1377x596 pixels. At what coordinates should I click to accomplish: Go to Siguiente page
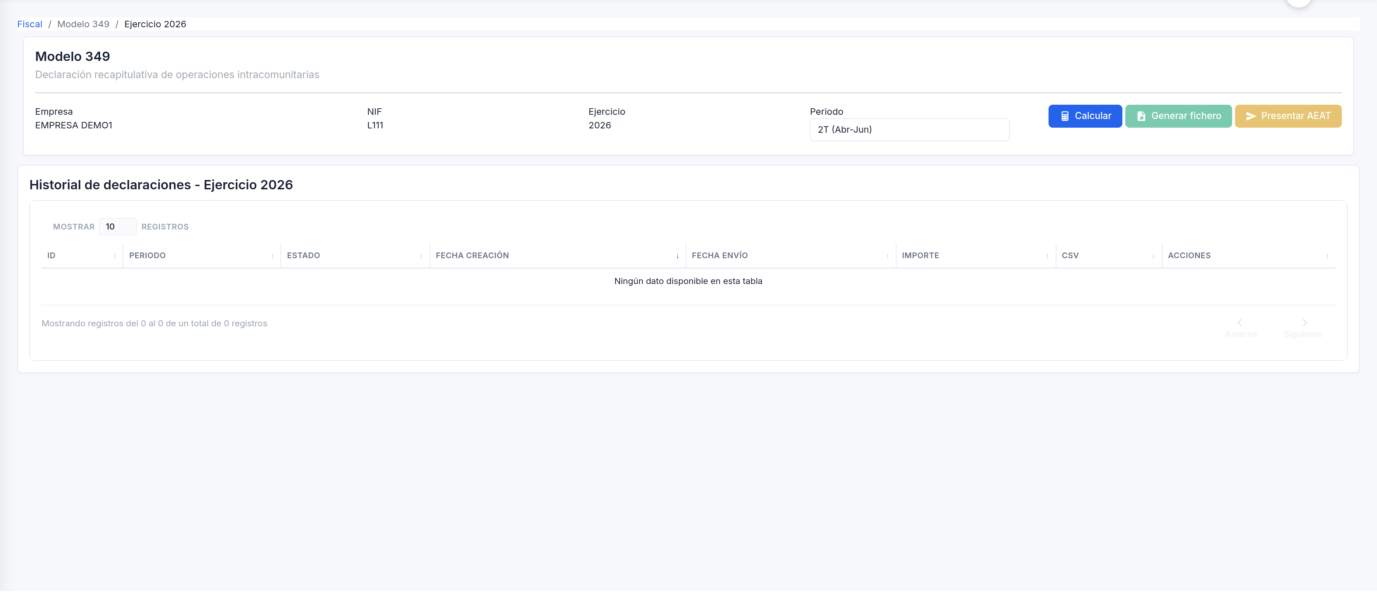pos(1303,328)
